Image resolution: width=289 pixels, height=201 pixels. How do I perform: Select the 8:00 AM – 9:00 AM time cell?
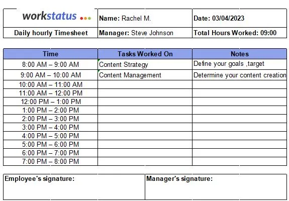[50, 64]
